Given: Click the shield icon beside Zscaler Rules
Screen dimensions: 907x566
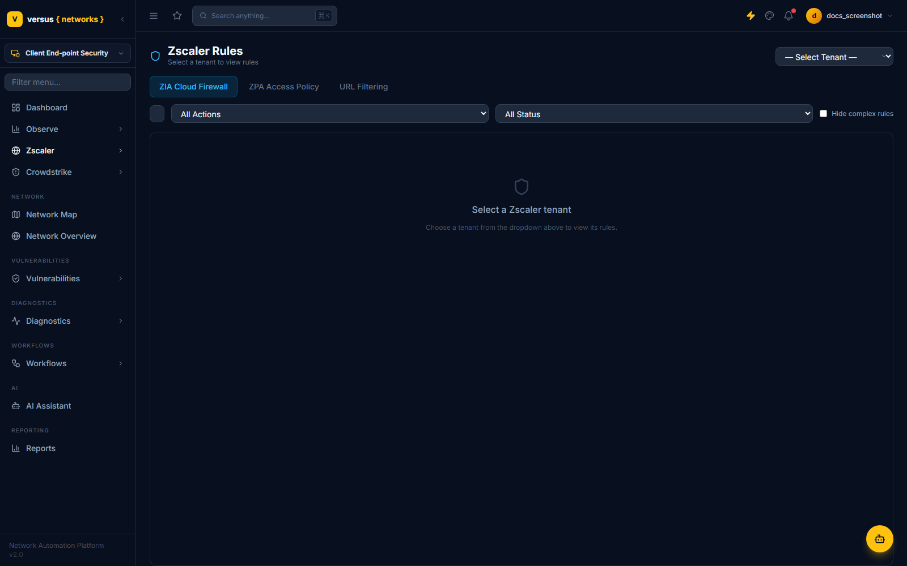Looking at the screenshot, I should 155,56.
